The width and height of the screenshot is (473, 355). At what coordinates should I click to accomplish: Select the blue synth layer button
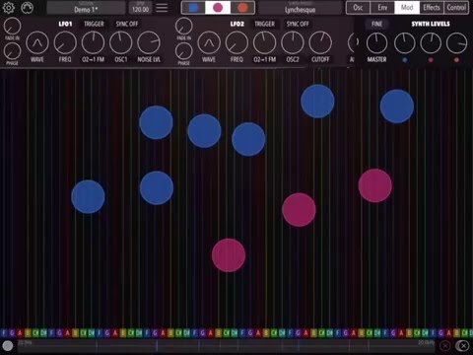coord(193,8)
